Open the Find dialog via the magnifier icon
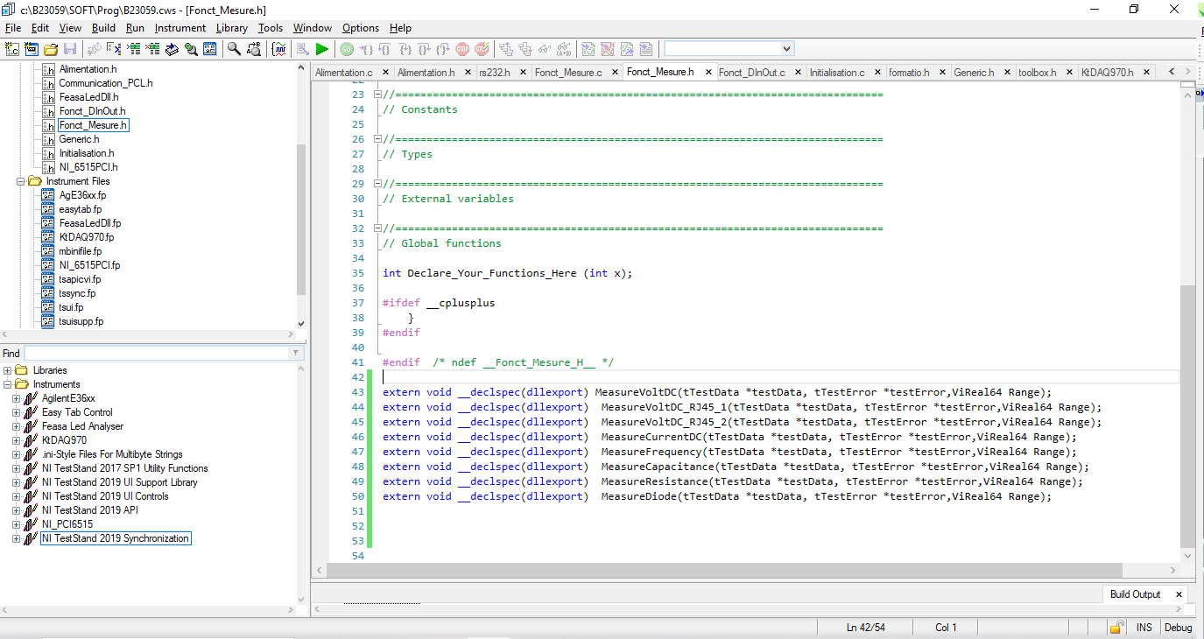This screenshot has height=639, width=1204. tap(233, 48)
